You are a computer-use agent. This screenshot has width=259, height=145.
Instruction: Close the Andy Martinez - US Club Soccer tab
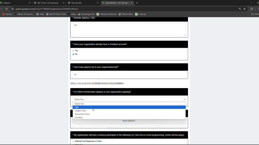coord(132,3)
